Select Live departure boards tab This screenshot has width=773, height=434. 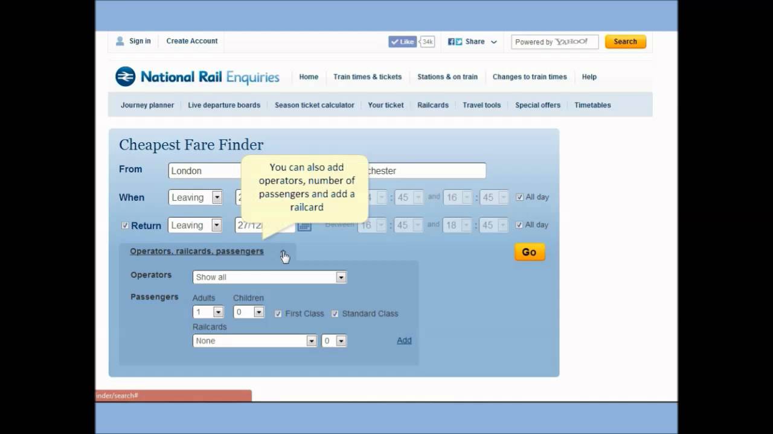click(224, 105)
